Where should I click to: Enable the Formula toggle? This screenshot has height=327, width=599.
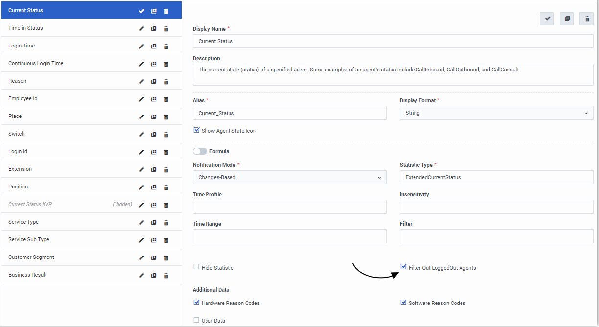(200, 151)
